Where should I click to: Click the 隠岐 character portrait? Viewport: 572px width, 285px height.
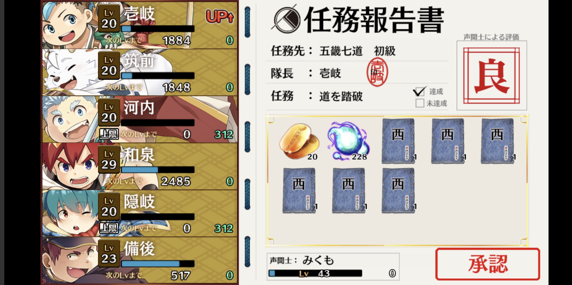pyautogui.click(x=70, y=213)
